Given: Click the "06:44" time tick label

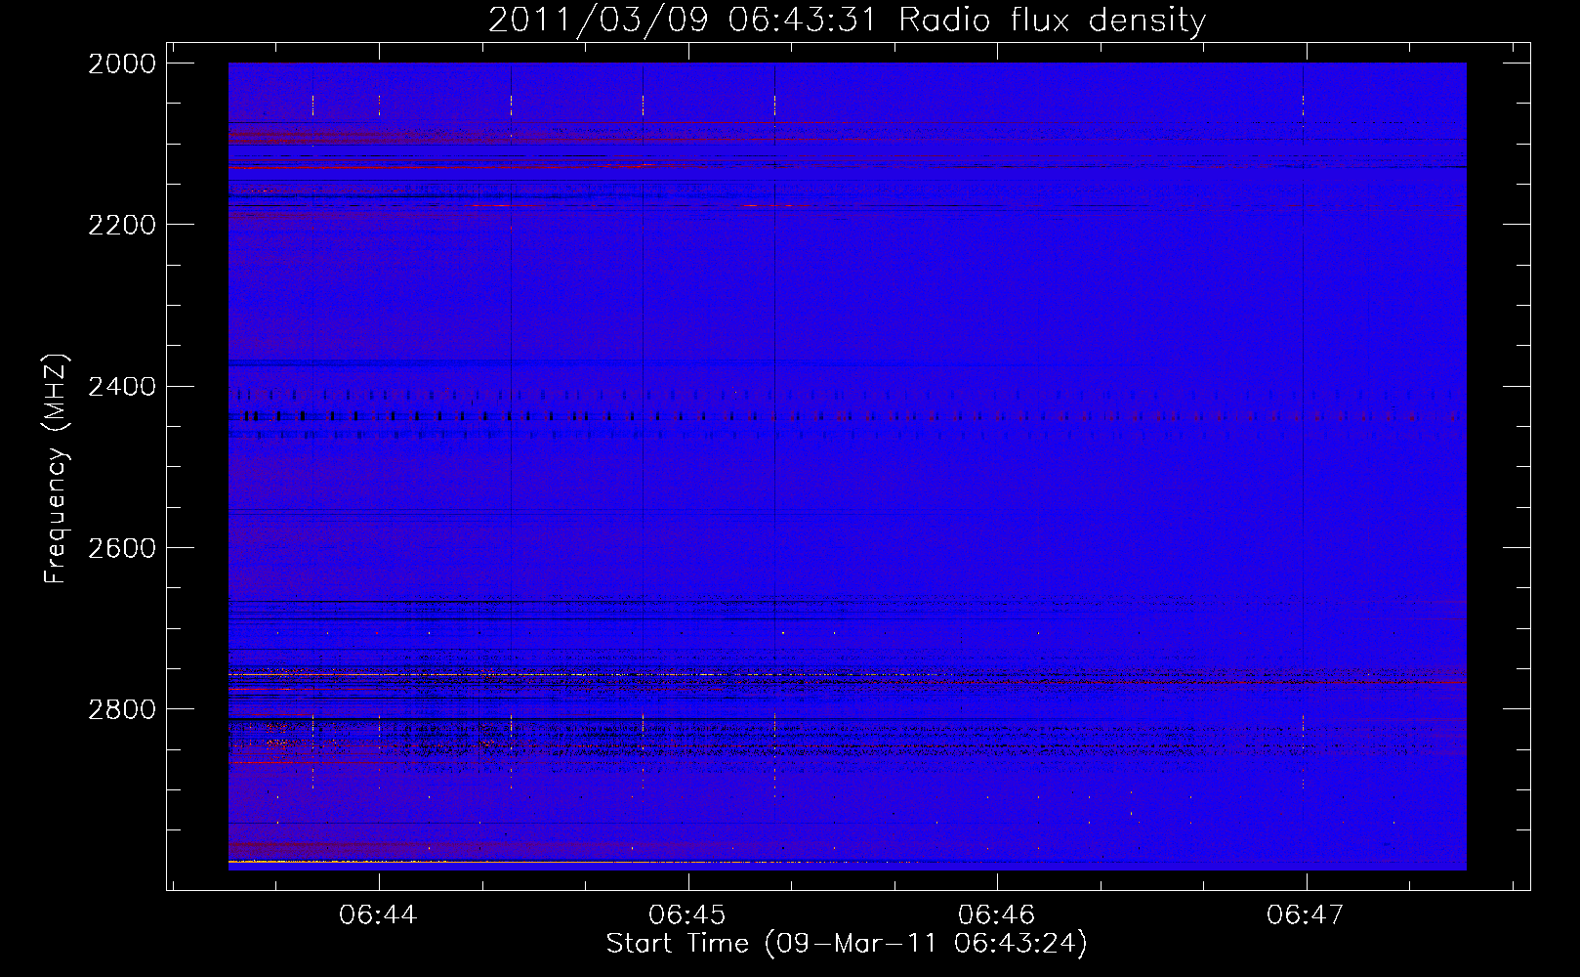Looking at the screenshot, I should coord(378,914).
